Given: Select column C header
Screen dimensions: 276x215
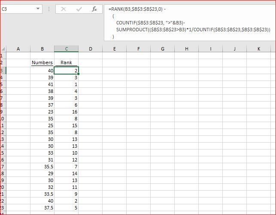Looking at the screenshot, I should click(67, 49).
